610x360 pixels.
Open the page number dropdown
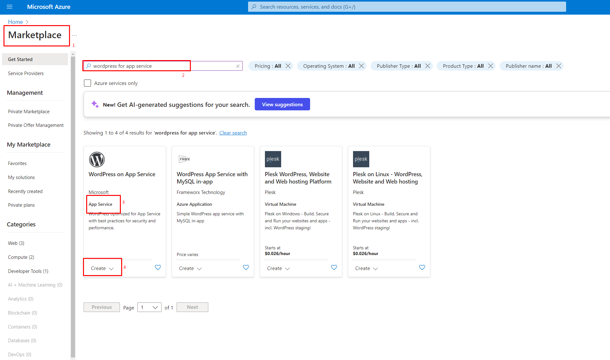[149, 307]
